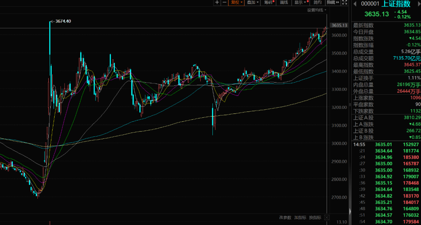The height and width of the screenshot is (225, 421).
Task: Click 加指标 to add an indicator
Action: (300, 217)
